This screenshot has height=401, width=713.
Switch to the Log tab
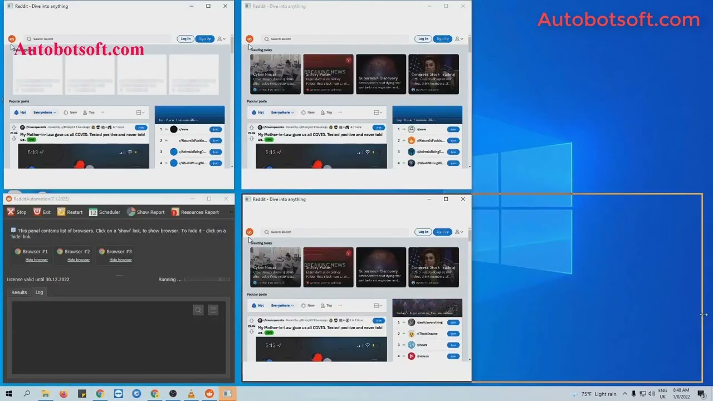(x=39, y=292)
